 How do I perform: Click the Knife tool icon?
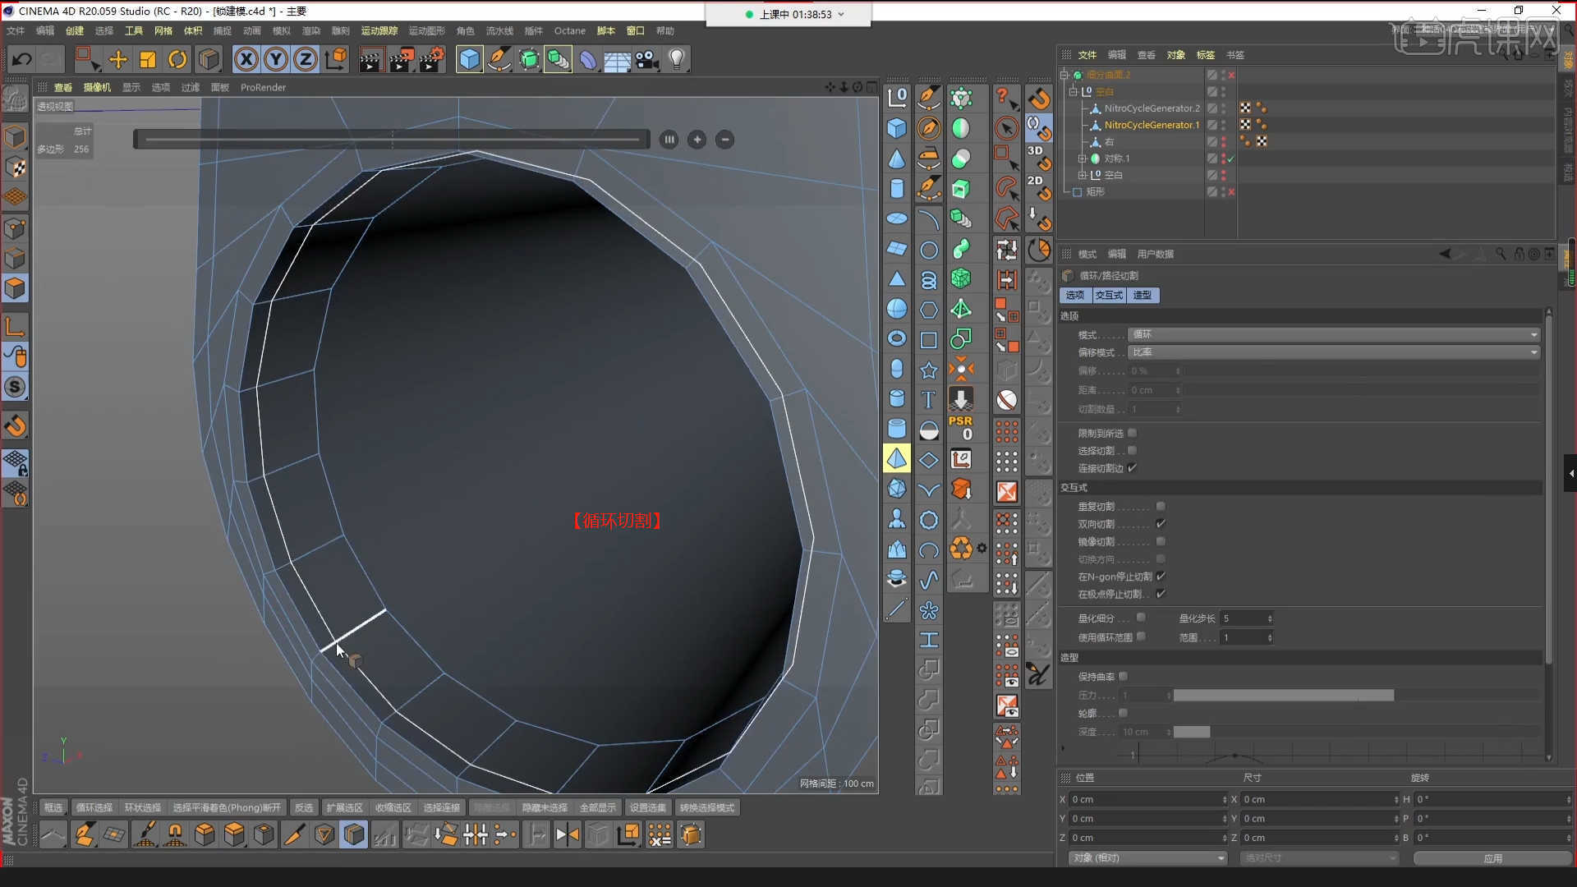(293, 835)
